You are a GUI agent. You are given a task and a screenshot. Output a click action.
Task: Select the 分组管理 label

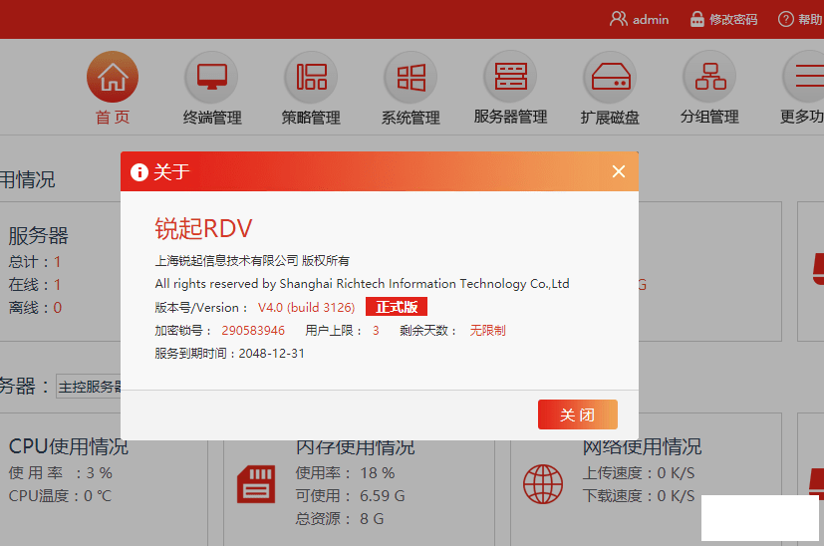tap(709, 117)
